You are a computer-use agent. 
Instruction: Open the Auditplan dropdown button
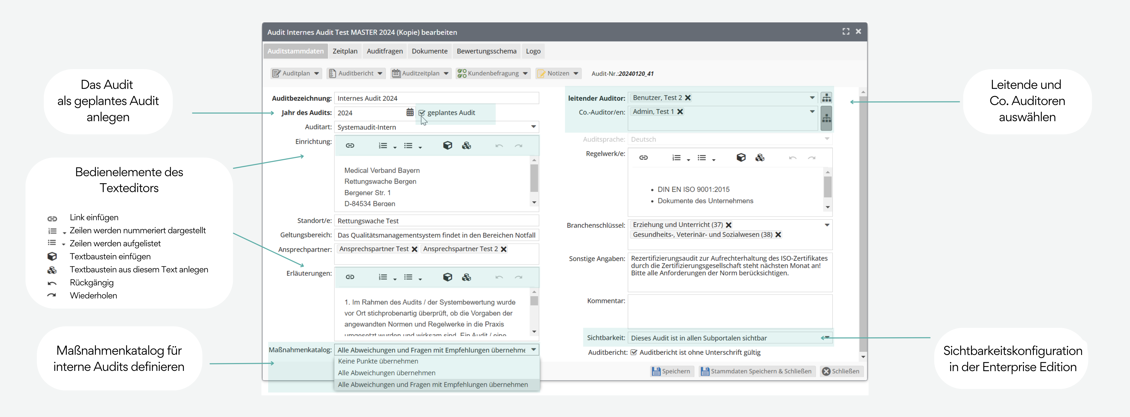click(x=296, y=73)
